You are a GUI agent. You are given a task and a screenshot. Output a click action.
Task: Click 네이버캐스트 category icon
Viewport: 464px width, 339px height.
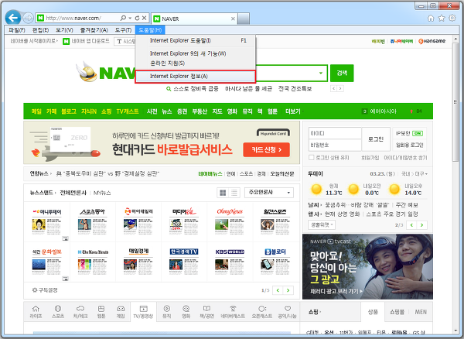[233, 312]
